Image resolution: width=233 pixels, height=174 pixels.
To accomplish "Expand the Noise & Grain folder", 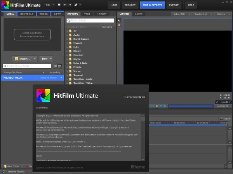I will click(x=67, y=63).
